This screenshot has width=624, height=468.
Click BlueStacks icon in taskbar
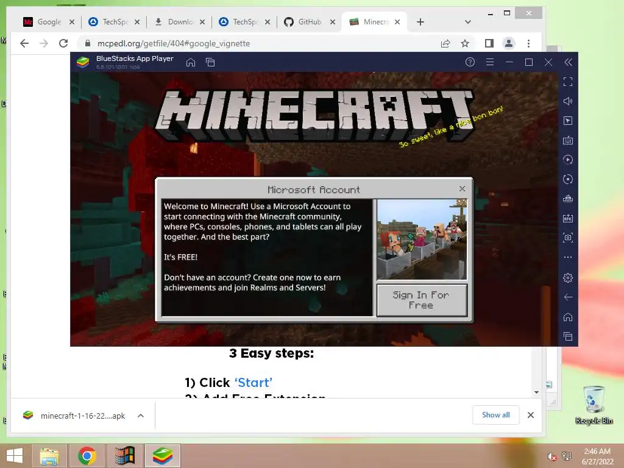162,456
